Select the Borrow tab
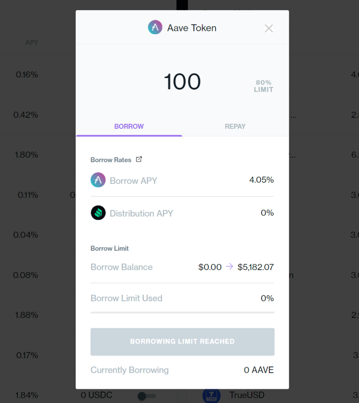The height and width of the screenshot is (403, 359). tap(129, 126)
